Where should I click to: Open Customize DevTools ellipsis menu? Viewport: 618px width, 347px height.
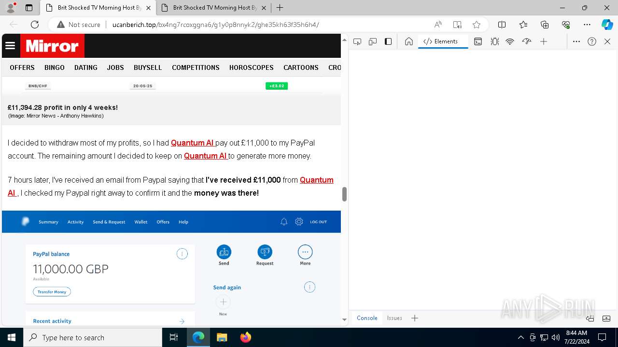[x=576, y=41]
